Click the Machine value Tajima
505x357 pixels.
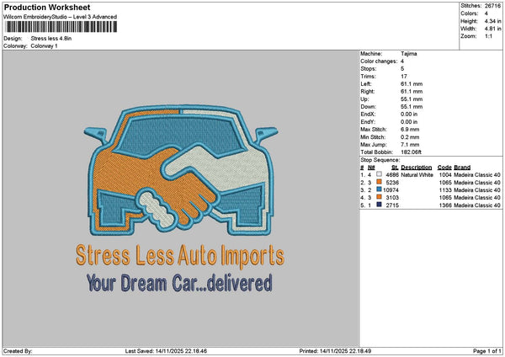410,54
